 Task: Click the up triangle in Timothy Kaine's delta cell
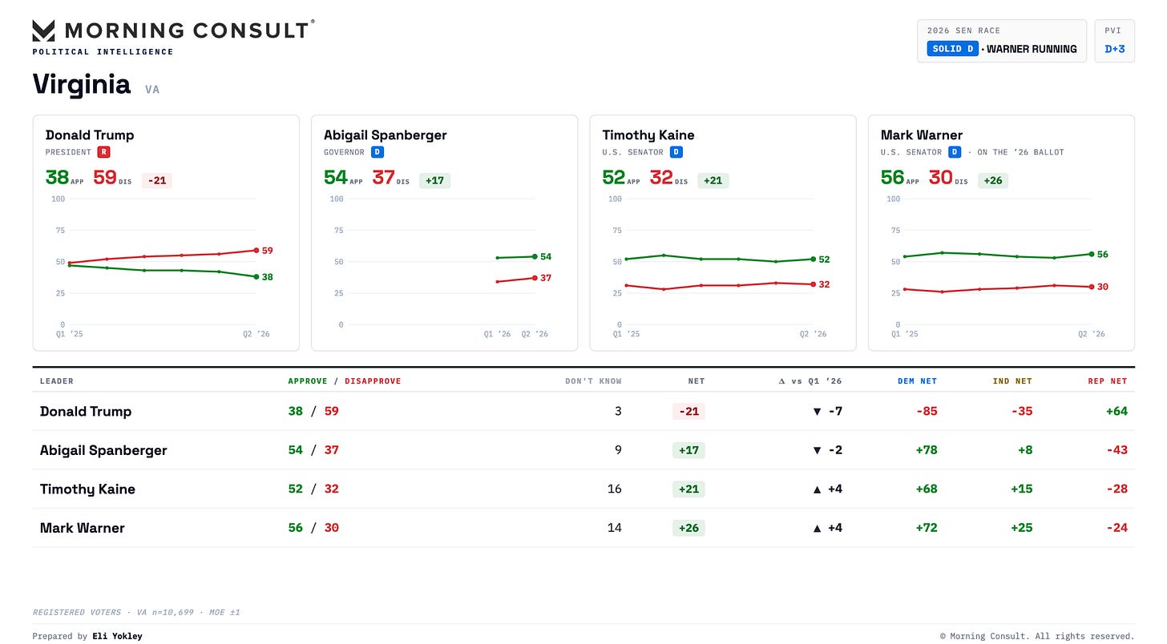817,489
